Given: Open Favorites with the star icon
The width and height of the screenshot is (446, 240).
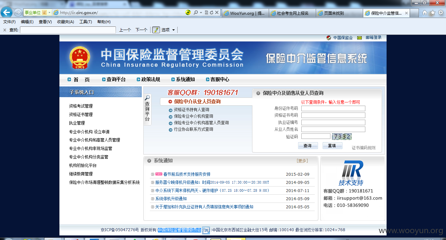Looking at the screenshot, I should [433, 13].
